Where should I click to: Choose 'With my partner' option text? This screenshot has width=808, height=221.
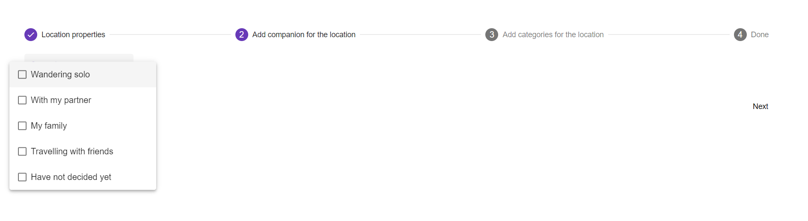[x=61, y=100]
